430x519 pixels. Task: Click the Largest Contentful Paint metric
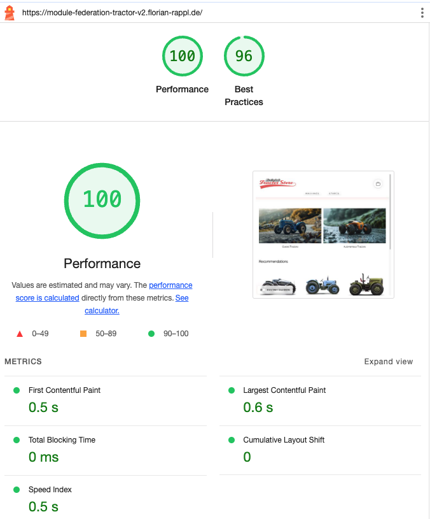pos(320,401)
